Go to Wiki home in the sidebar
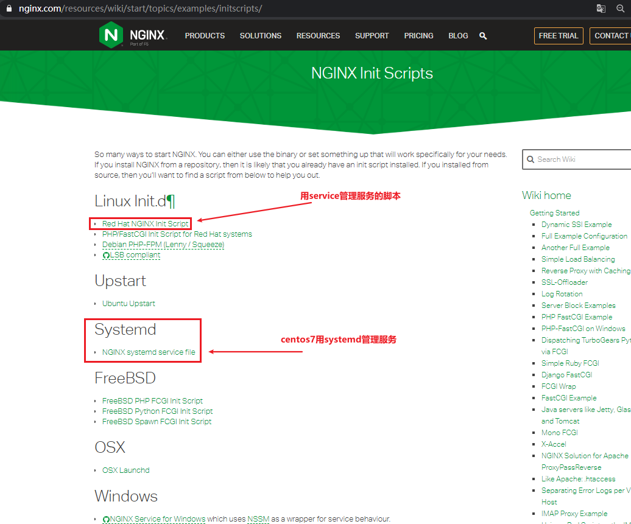 [x=546, y=195]
